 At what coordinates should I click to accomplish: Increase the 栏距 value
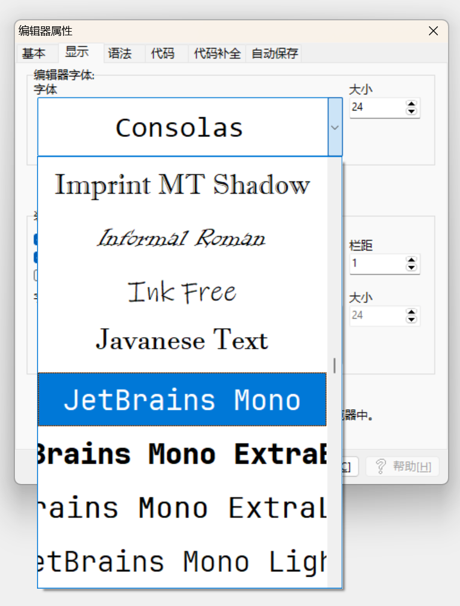(412, 260)
